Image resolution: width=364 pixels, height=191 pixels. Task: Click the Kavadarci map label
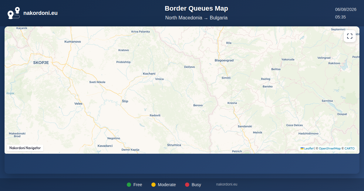pos(105,146)
